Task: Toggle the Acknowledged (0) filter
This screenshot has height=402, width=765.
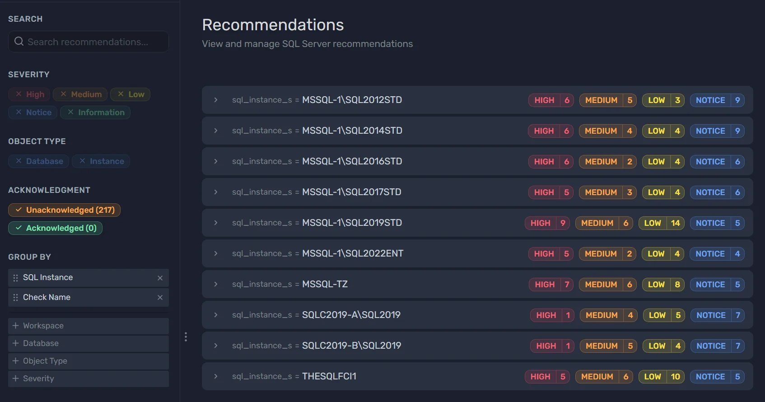Action: [55, 228]
